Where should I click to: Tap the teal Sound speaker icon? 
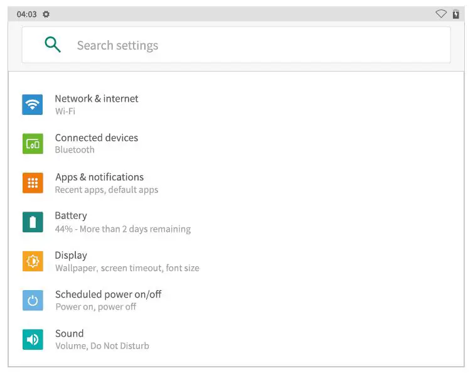pos(33,339)
